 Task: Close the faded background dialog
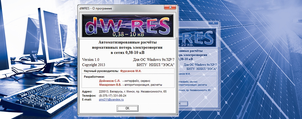click(x=213, y=23)
